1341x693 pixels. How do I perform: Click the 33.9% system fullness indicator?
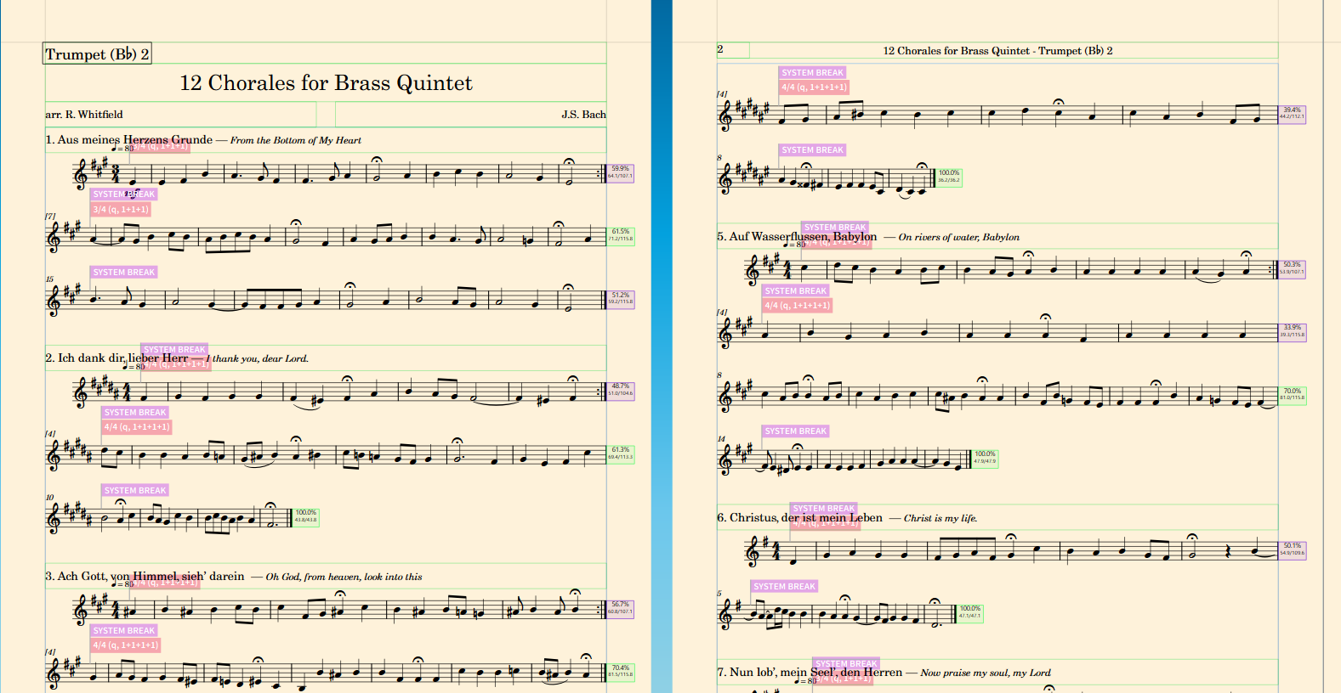(1293, 331)
